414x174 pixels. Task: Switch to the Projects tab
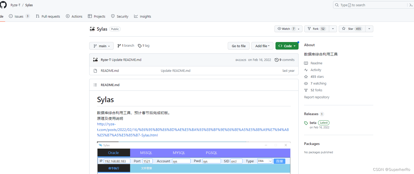tap(97, 16)
